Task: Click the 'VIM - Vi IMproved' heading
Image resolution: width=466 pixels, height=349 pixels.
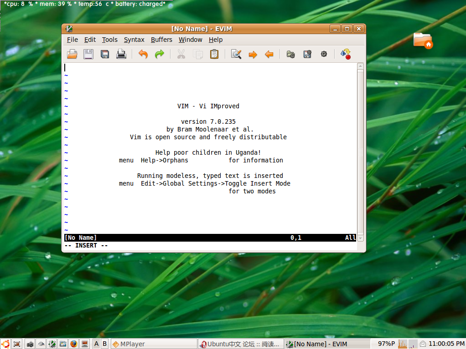Action: [x=208, y=106]
